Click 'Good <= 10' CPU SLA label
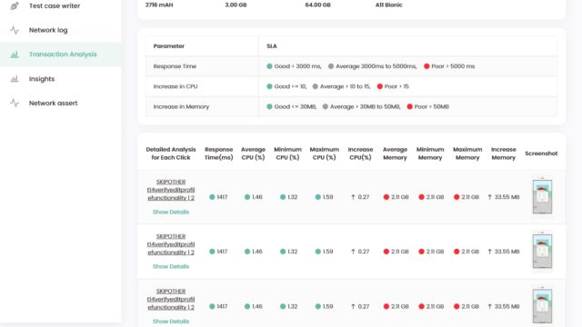 pos(290,86)
